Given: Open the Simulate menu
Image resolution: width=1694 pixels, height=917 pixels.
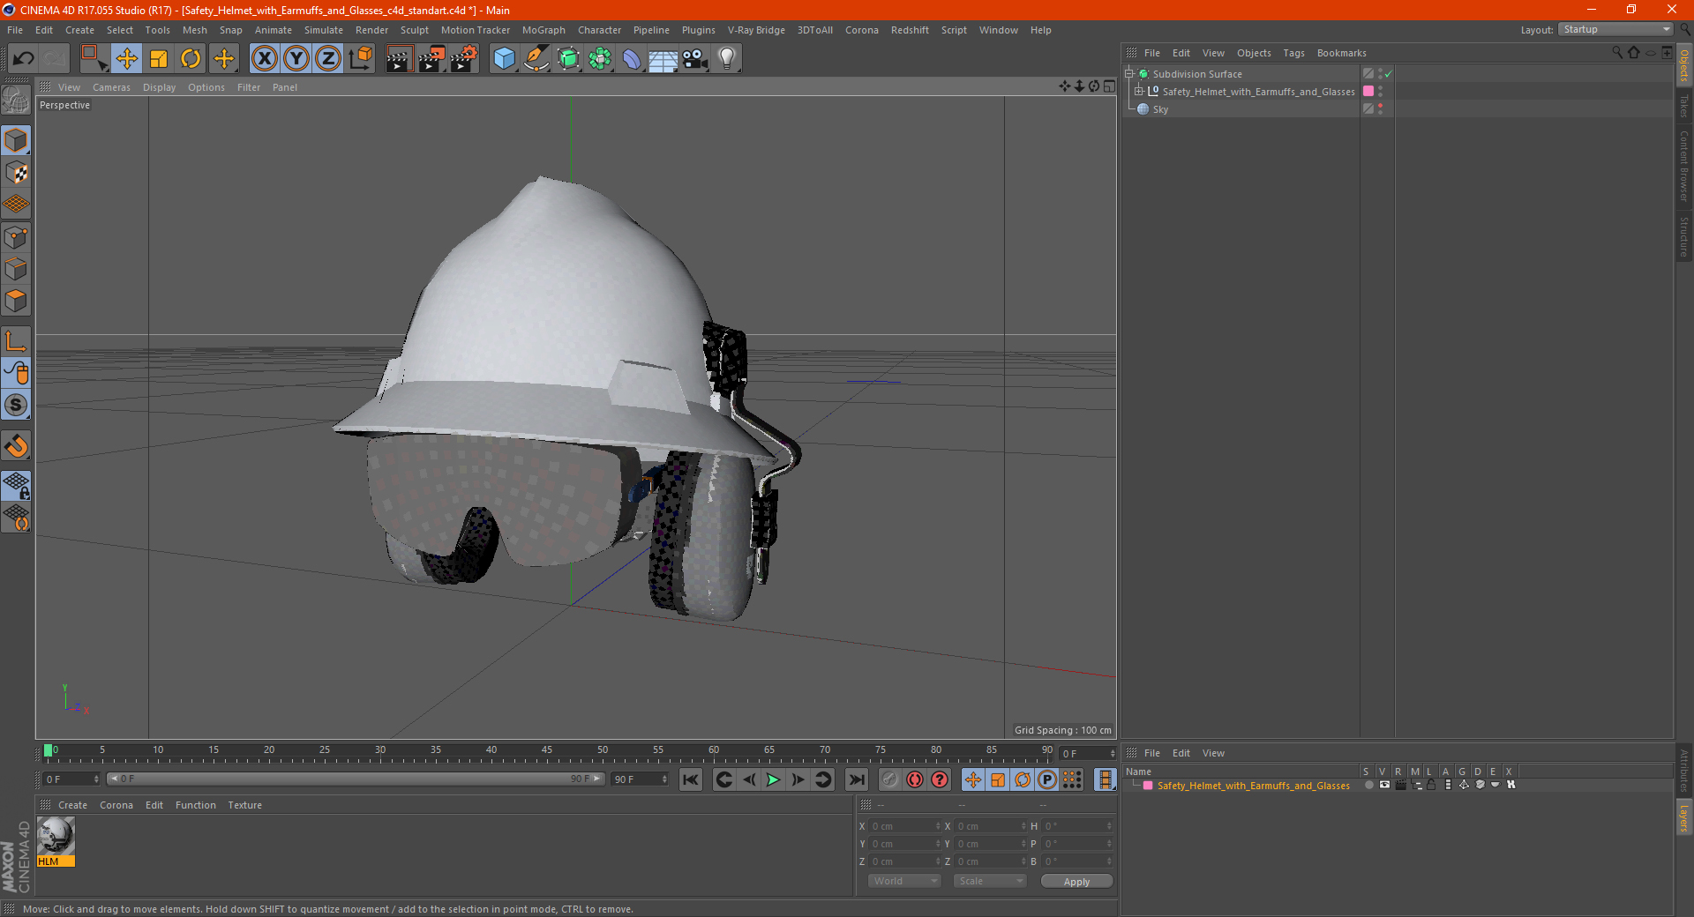Looking at the screenshot, I should coord(323,30).
